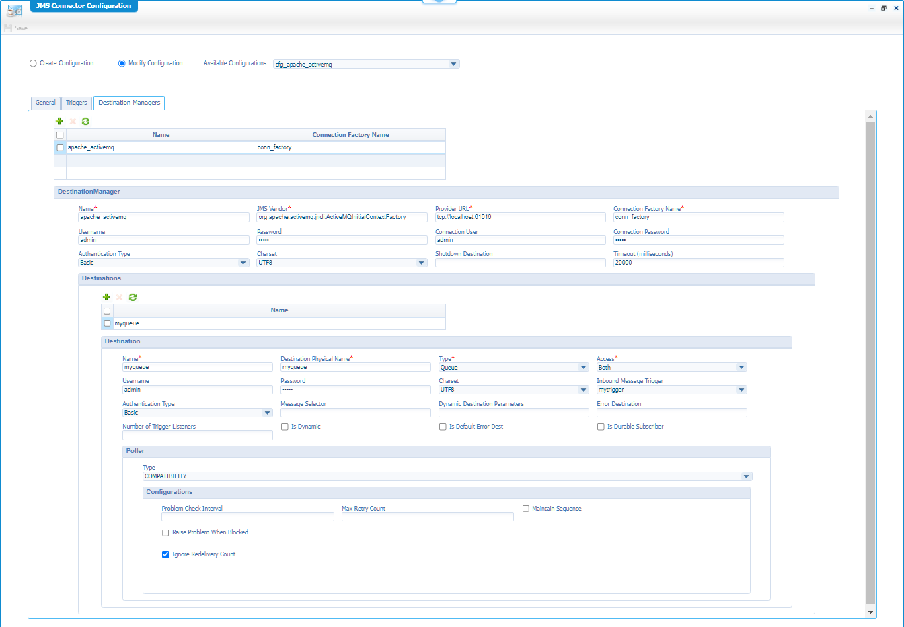Viewport: 904px width, 627px height.
Task: Open Available Configurations dropdown
Action: coord(454,65)
